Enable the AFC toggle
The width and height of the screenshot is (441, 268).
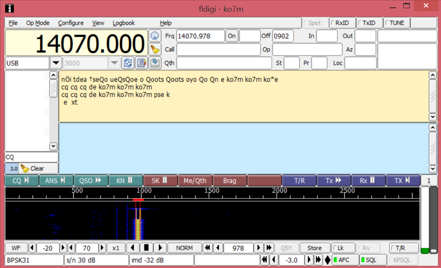pyautogui.click(x=345, y=260)
